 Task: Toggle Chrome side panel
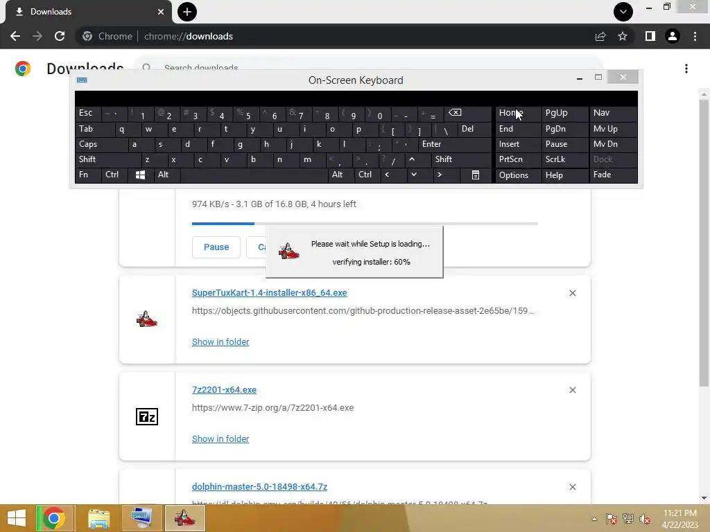pyautogui.click(x=650, y=36)
